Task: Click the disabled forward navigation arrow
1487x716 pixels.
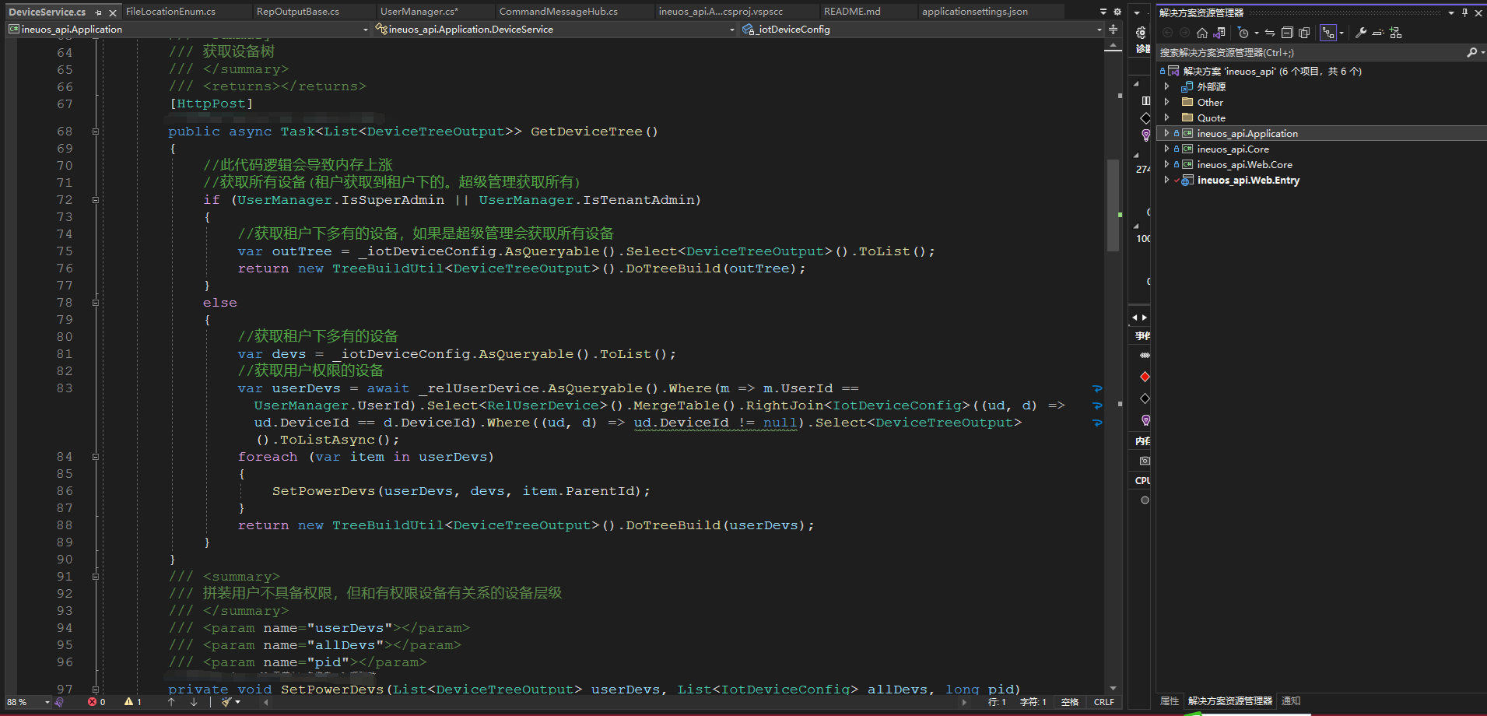Action: [1184, 33]
